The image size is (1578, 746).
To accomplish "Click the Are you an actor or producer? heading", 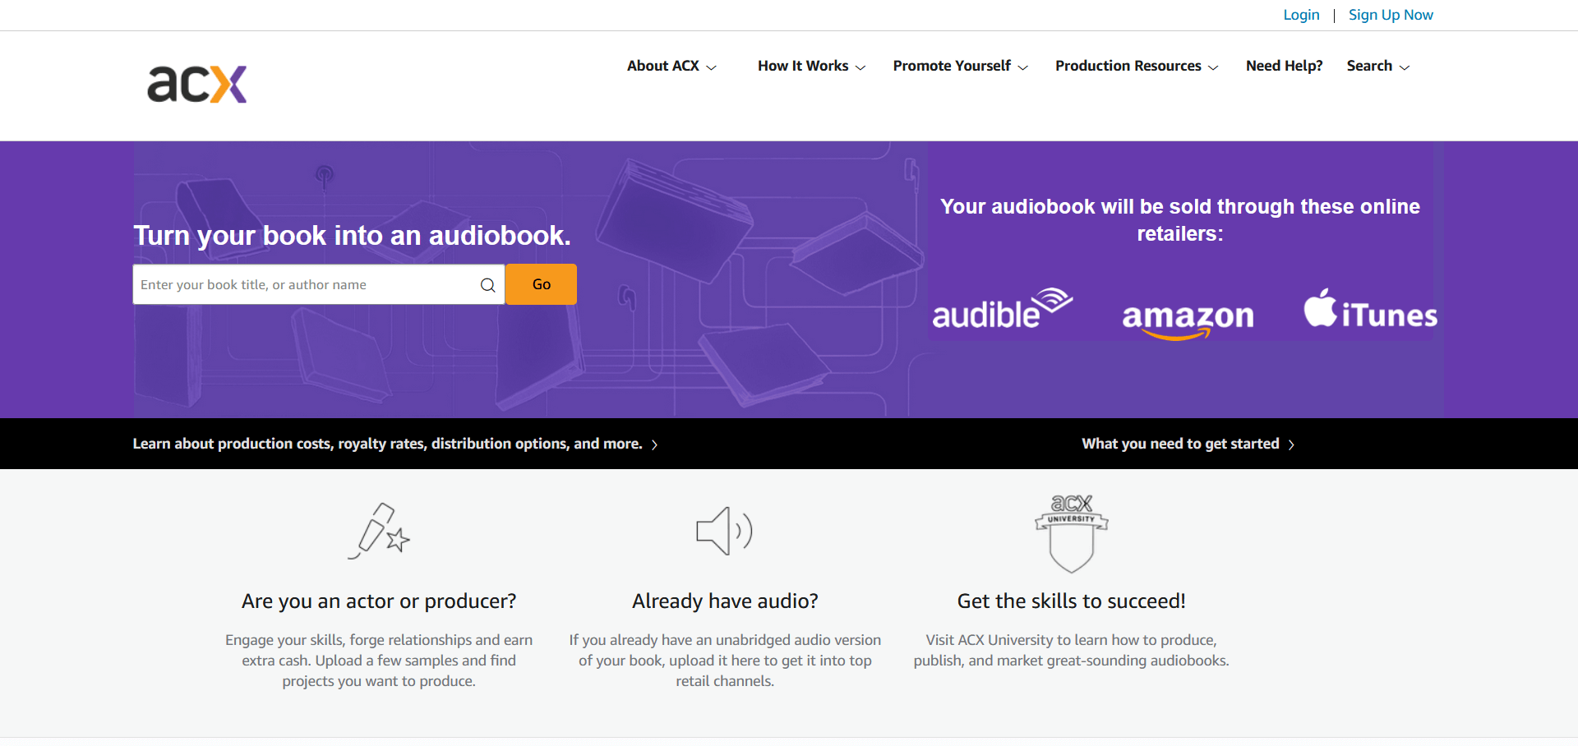I will tap(379, 601).
